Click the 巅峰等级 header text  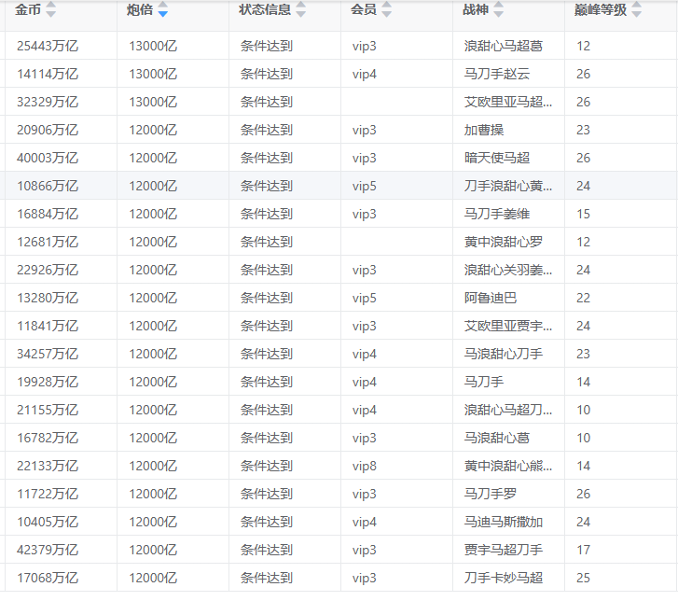(x=600, y=10)
